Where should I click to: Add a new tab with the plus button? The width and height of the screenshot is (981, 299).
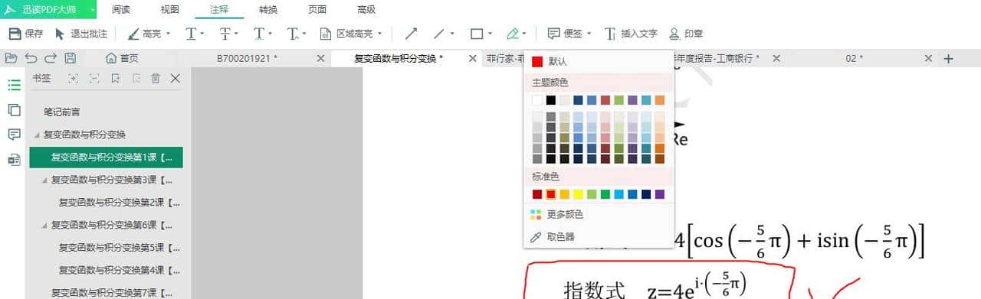[x=948, y=58]
